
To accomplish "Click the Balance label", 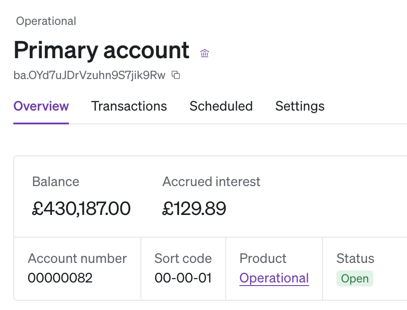I will [56, 181].
